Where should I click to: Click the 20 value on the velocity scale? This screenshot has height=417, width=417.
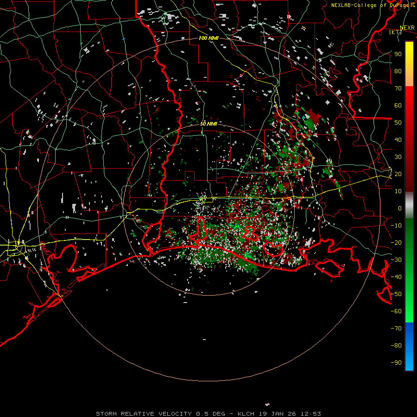398,174
